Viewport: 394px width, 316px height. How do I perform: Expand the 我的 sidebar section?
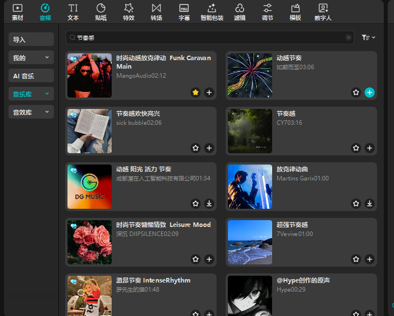coord(31,58)
